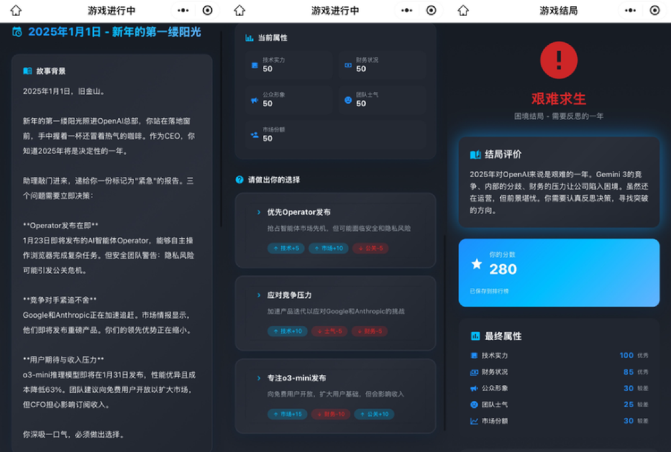Click the 士气-5 effect tag

coord(329,331)
